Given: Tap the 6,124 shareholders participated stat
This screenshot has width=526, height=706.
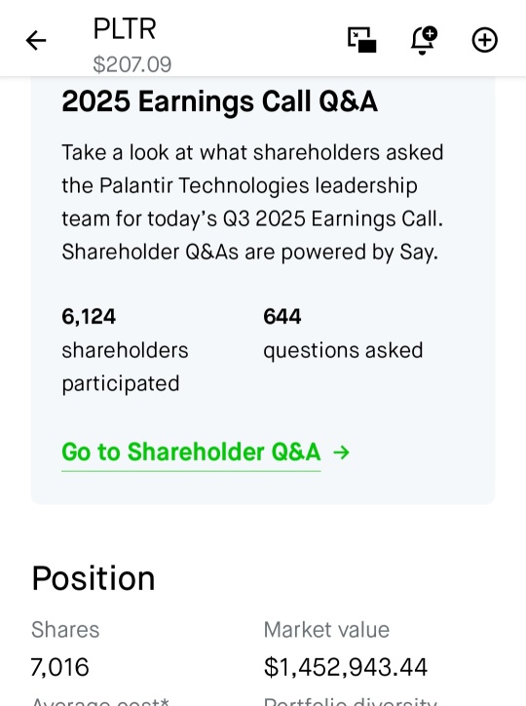Looking at the screenshot, I should coord(125,350).
